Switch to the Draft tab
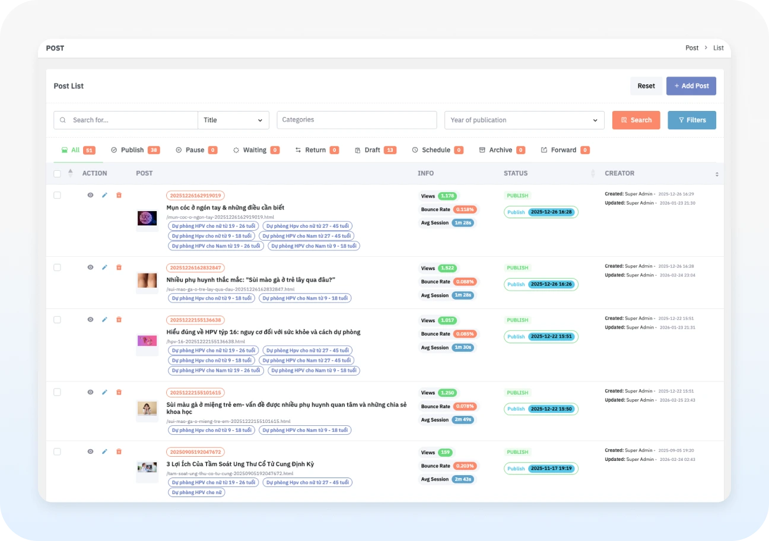 pos(372,150)
